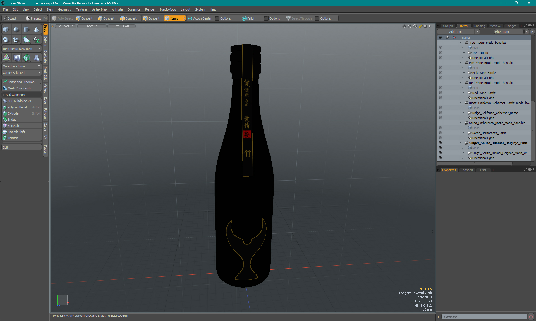Screen dimensions: 536x321
Task: Select the Cylinder primitive tool
Action: click(x=26, y=30)
